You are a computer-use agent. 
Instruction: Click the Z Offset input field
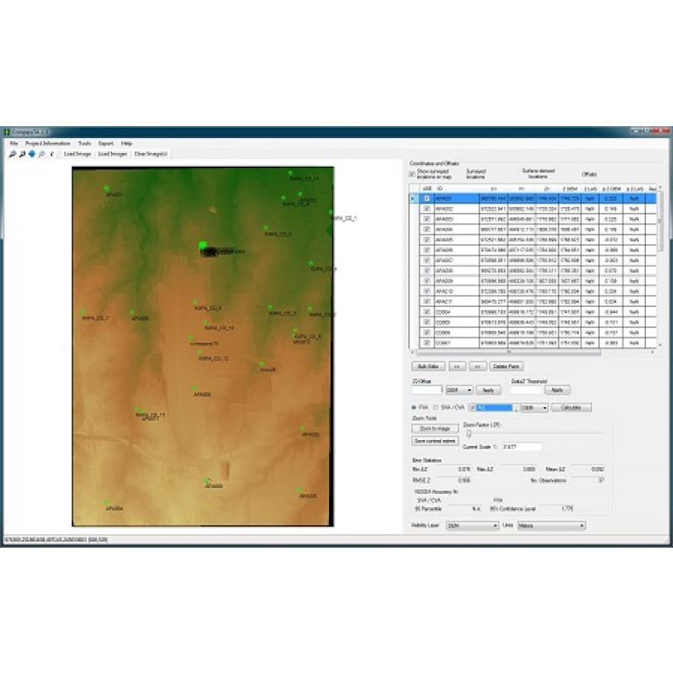pyautogui.click(x=427, y=390)
